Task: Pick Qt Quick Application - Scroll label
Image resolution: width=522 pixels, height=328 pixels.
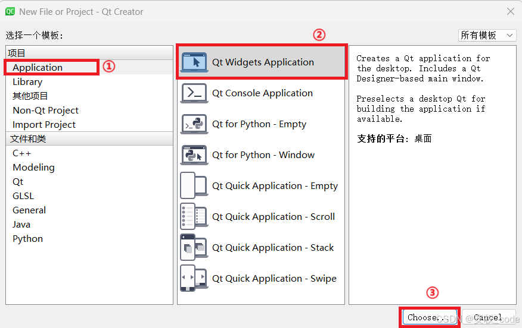Action: (x=274, y=216)
